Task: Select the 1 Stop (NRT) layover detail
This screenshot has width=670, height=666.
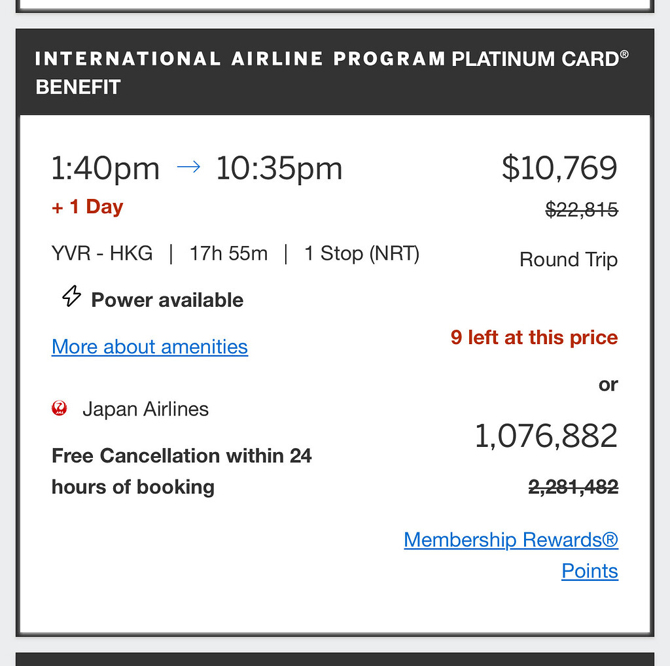Action: [362, 253]
